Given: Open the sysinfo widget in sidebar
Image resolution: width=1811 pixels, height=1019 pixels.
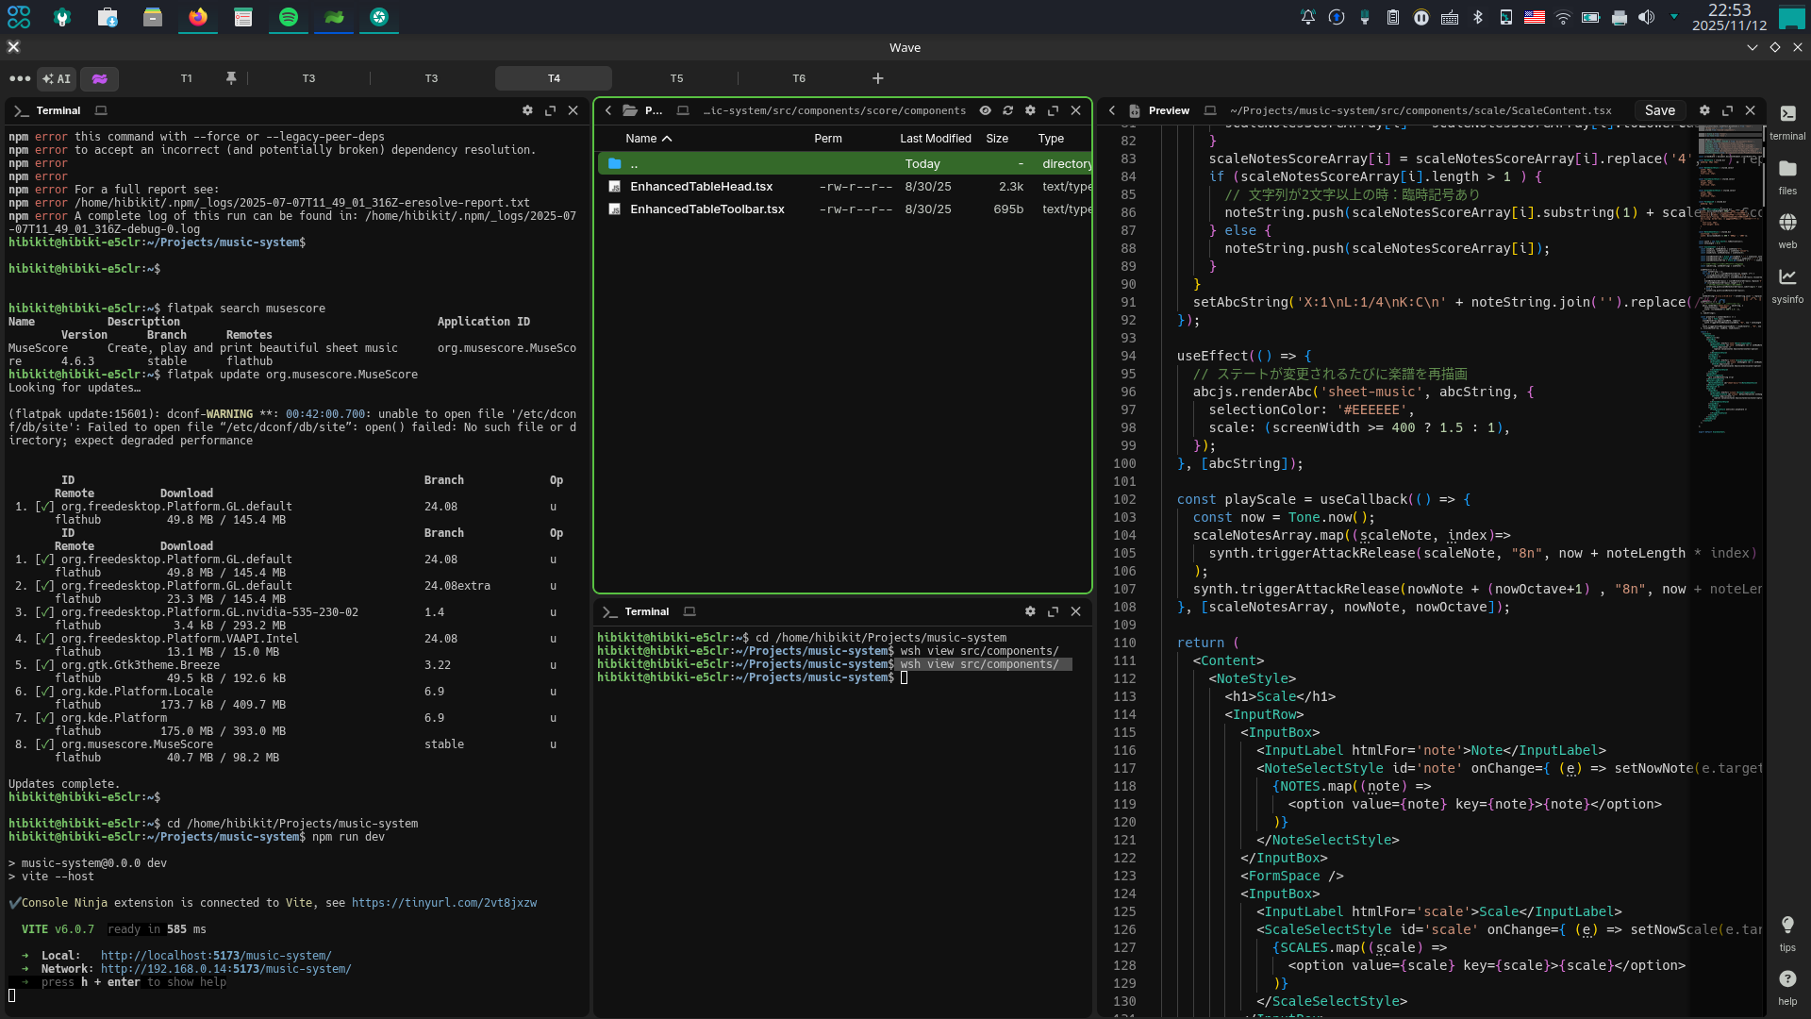Looking at the screenshot, I should (x=1787, y=284).
